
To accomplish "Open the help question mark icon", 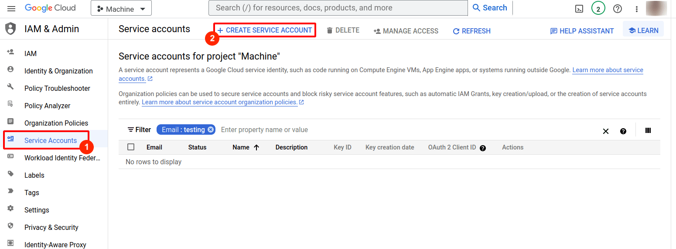I will (618, 9).
